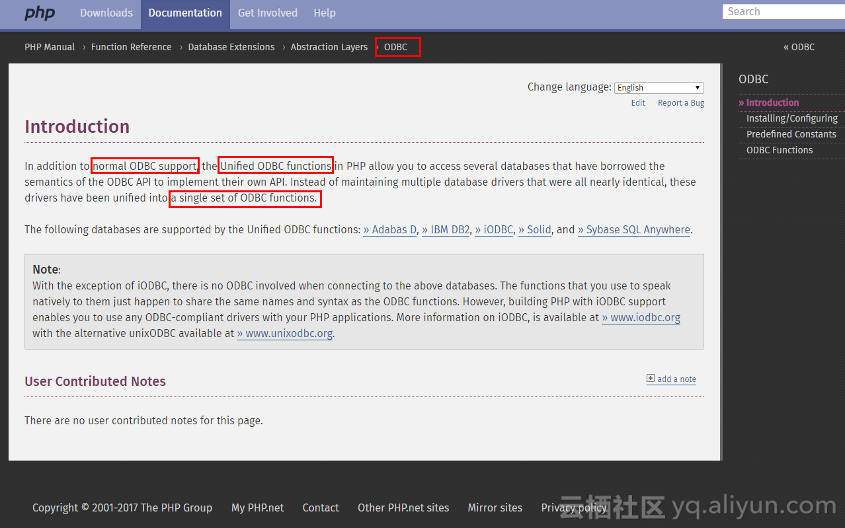This screenshot has width=845, height=528.
Task: Click the ODBC breadcrumb link
Action: tap(396, 47)
